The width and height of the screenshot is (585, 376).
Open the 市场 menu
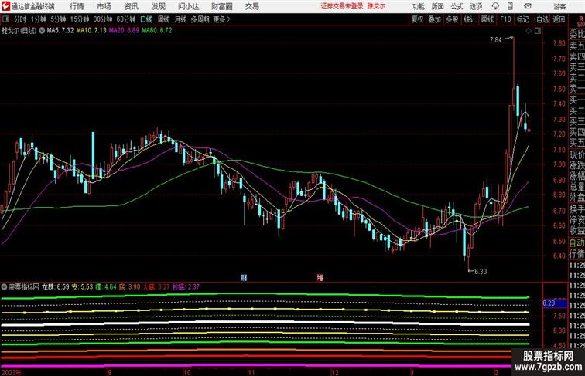[104, 6]
